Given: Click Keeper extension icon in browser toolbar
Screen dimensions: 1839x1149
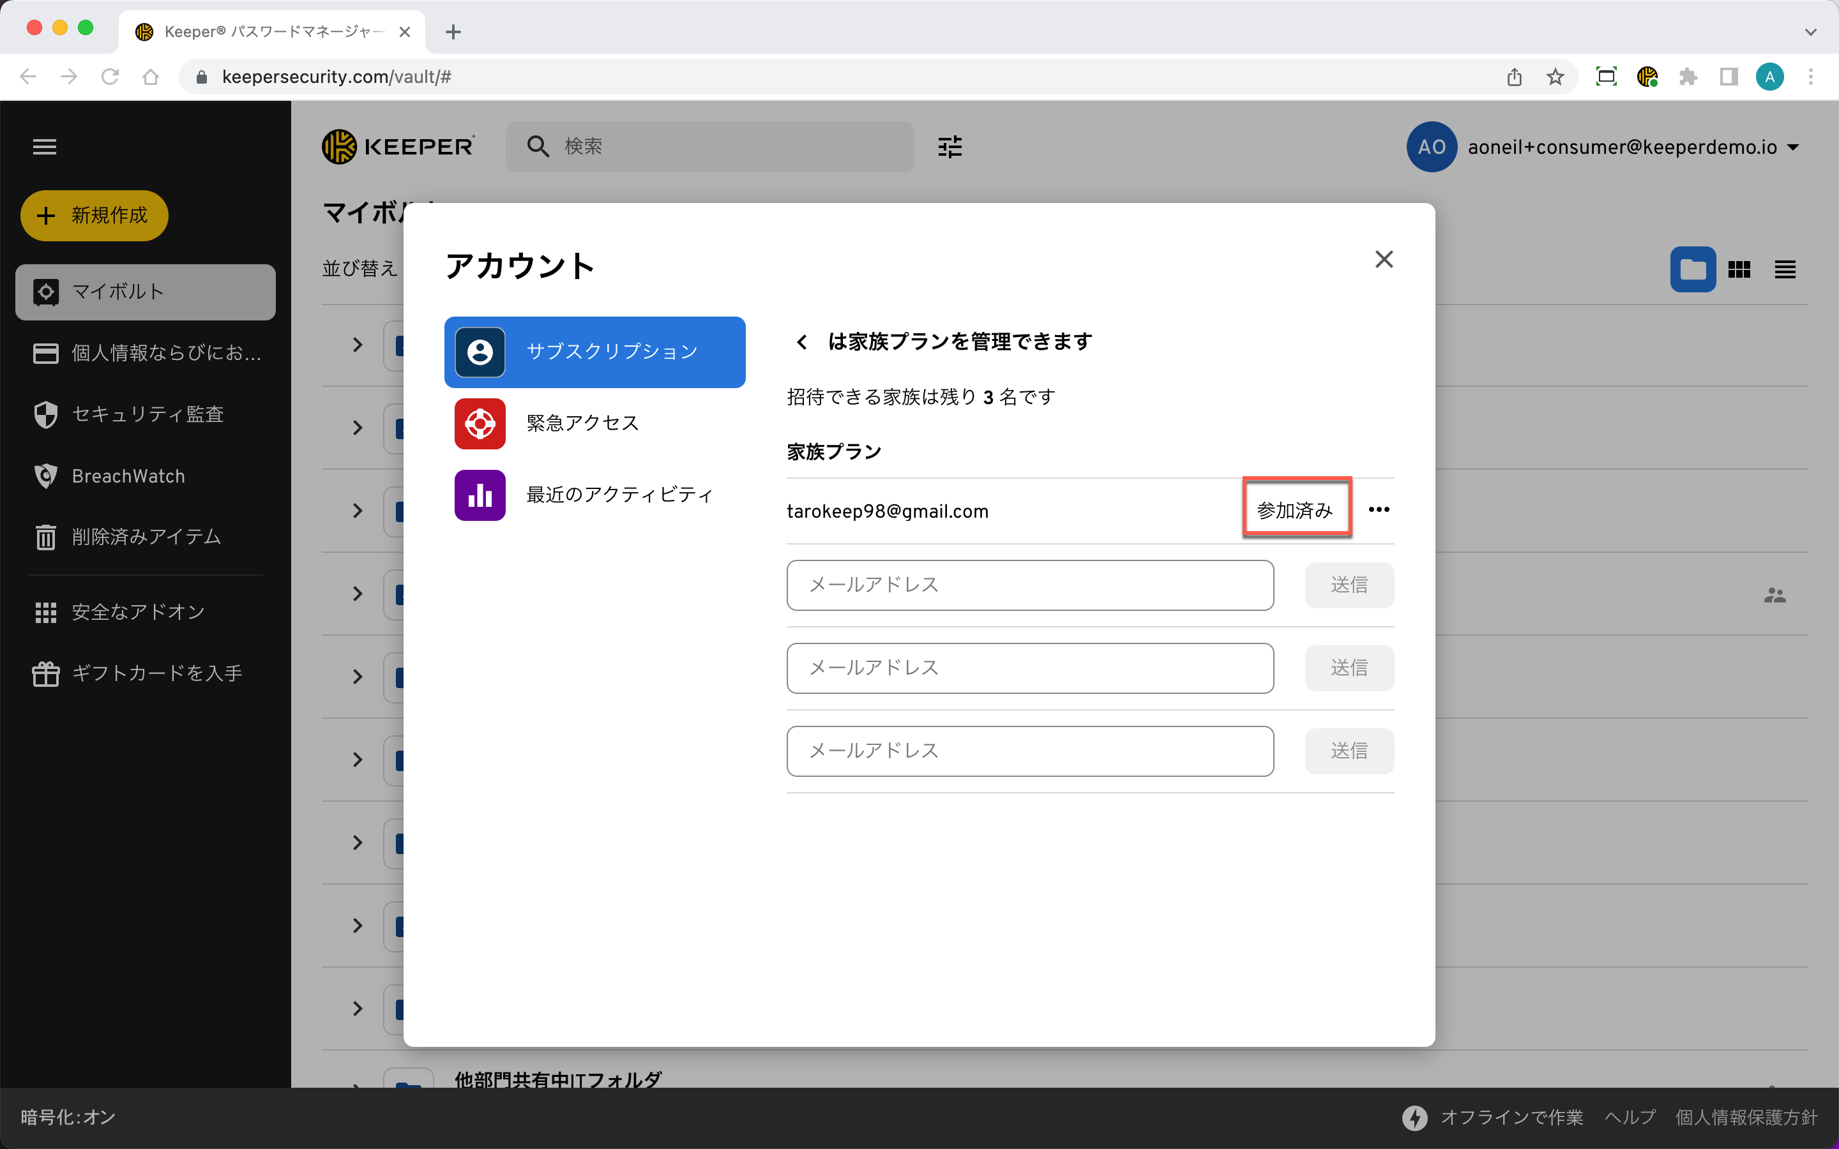Looking at the screenshot, I should (x=1647, y=77).
